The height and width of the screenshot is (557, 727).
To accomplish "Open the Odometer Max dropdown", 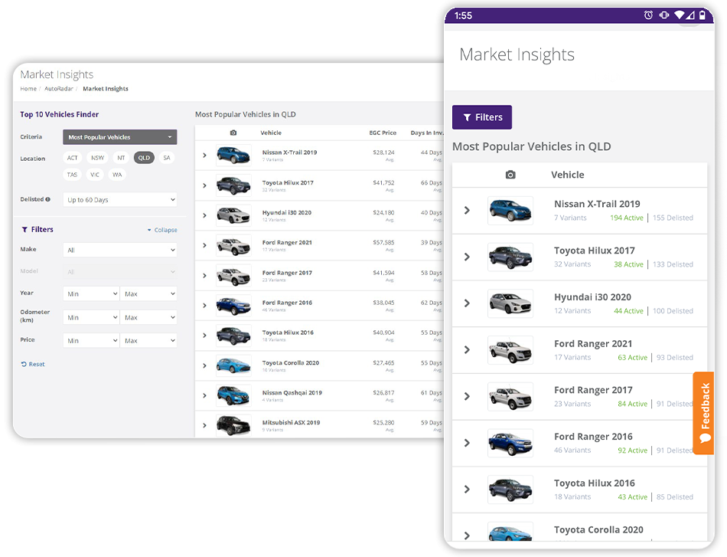I will 148,317.
